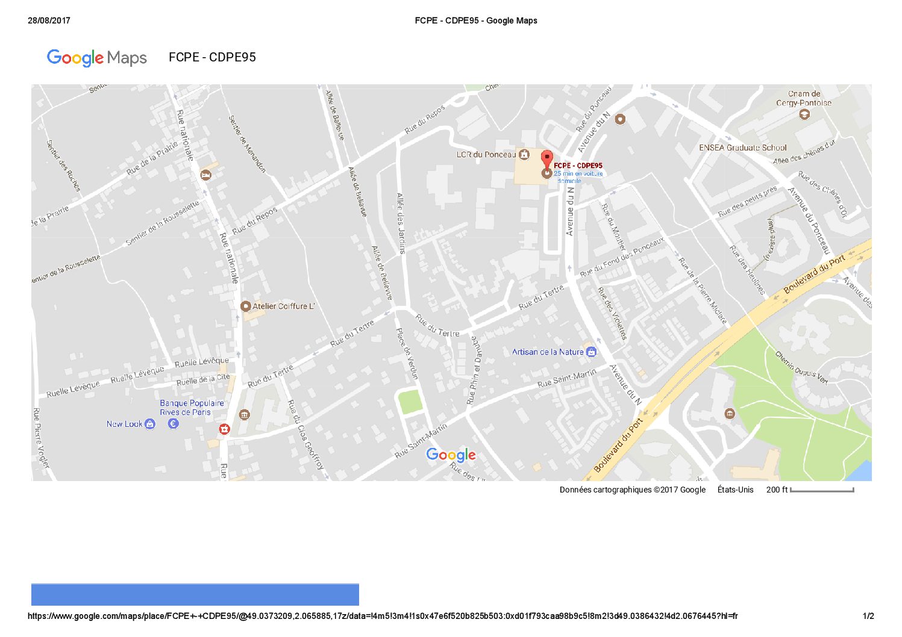Click the Google Maps logo in header
This screenshot has width=902, height=637.
point(97,58)
